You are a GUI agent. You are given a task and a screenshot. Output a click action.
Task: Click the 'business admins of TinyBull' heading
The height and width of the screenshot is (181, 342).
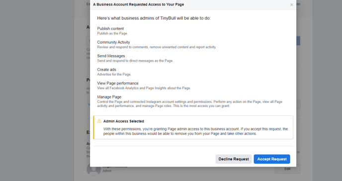[154, 18]
